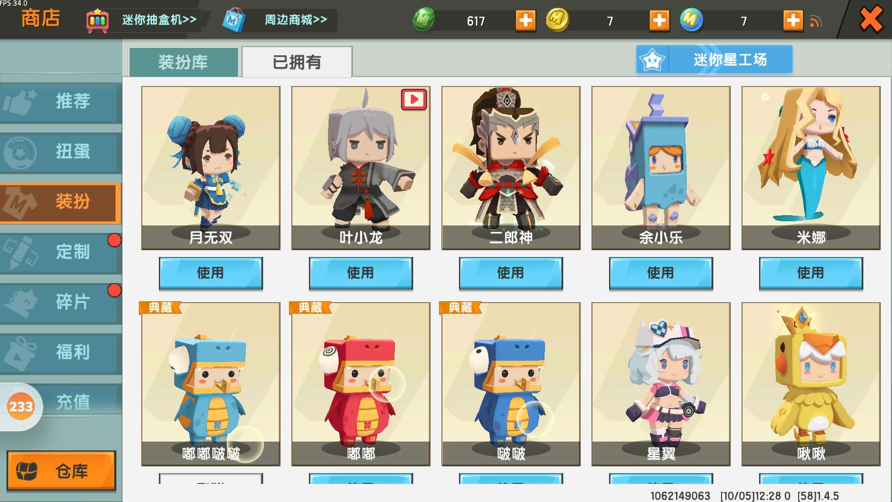Open the 推荐 recommended section

(x=61, y=101)
